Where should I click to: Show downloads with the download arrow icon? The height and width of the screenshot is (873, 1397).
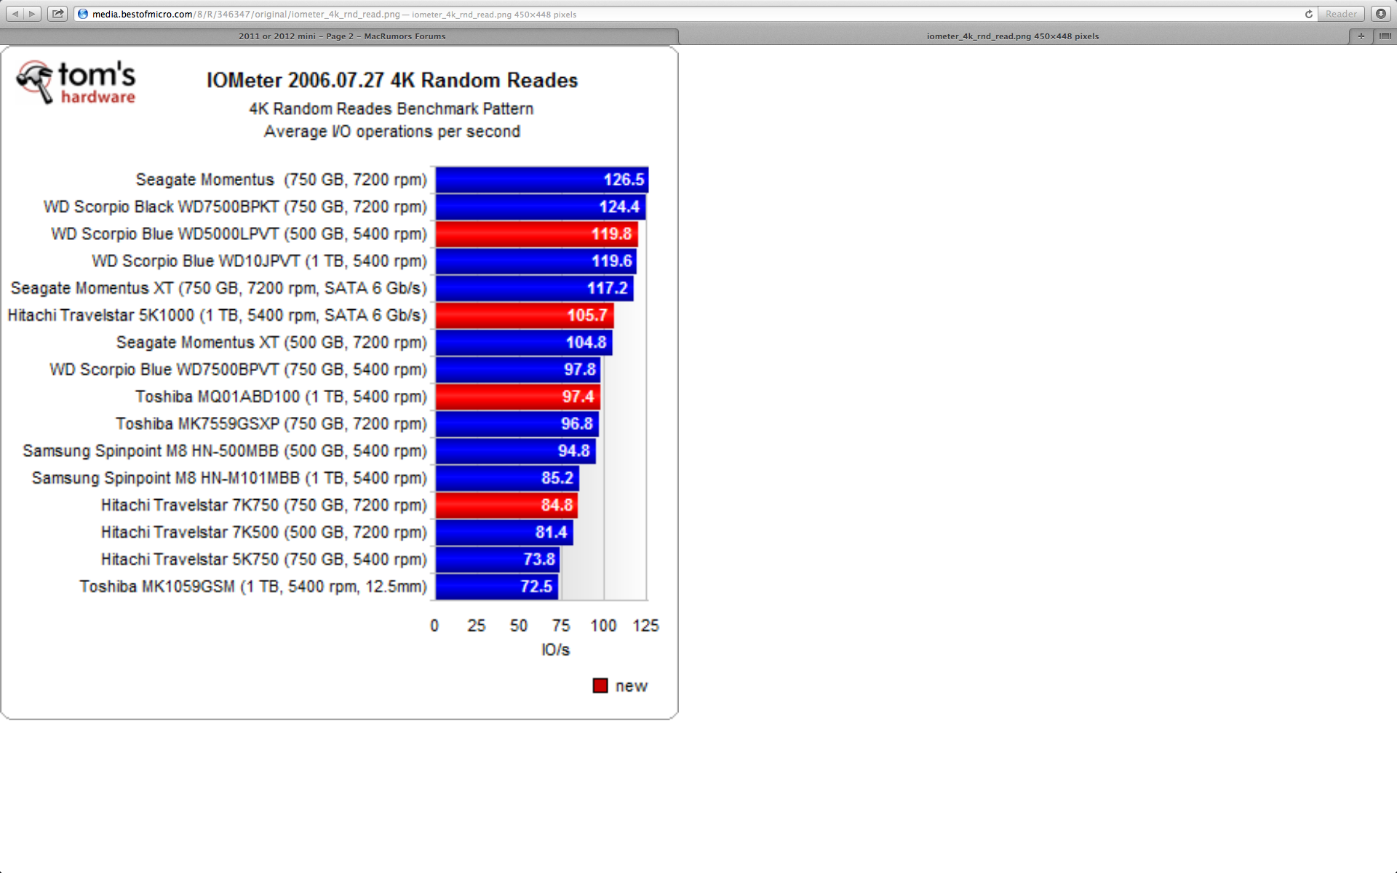pyautogui.click(x=1380, y=14)
